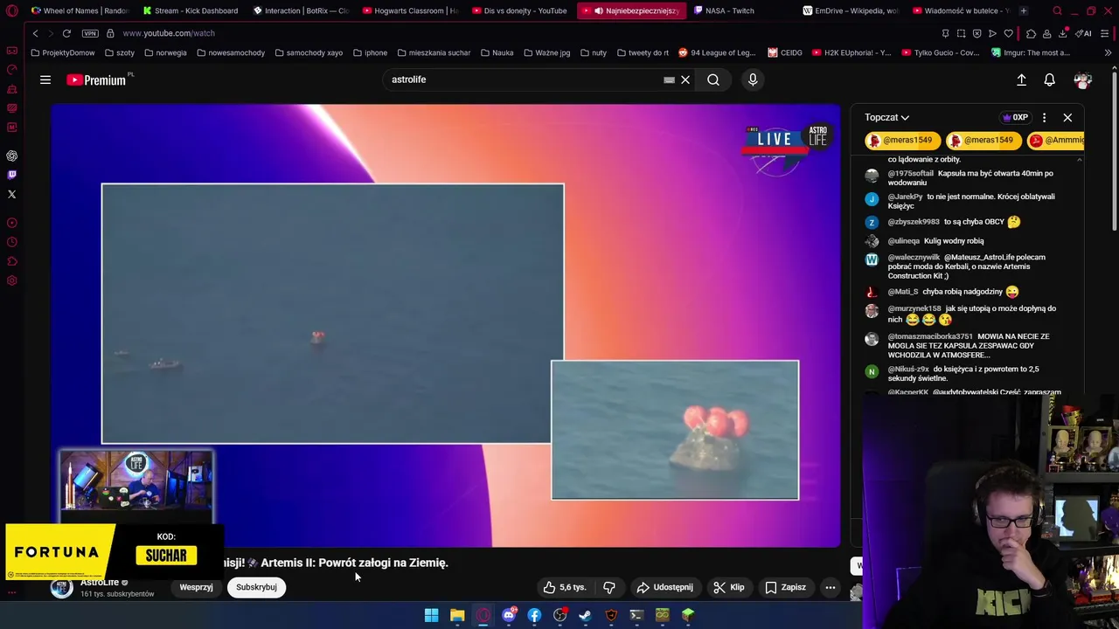Click the YouTube search input field
1119x629 pixels.
[525, 79]
